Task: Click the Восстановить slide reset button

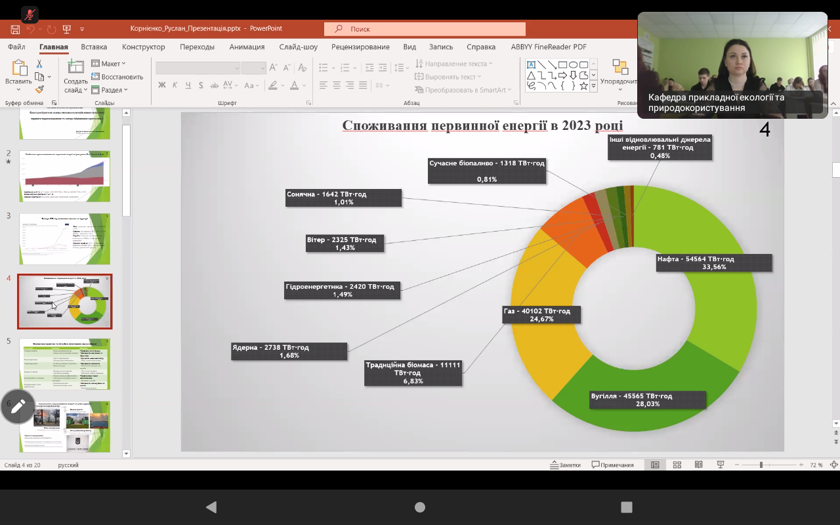Action: [x=117, y=77]
